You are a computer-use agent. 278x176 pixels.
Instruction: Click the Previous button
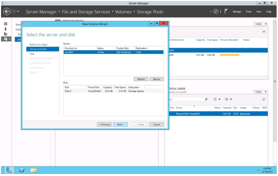coord(105,124)
